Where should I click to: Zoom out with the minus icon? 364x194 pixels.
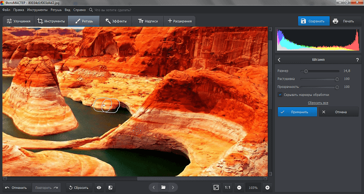click(239, 187)
